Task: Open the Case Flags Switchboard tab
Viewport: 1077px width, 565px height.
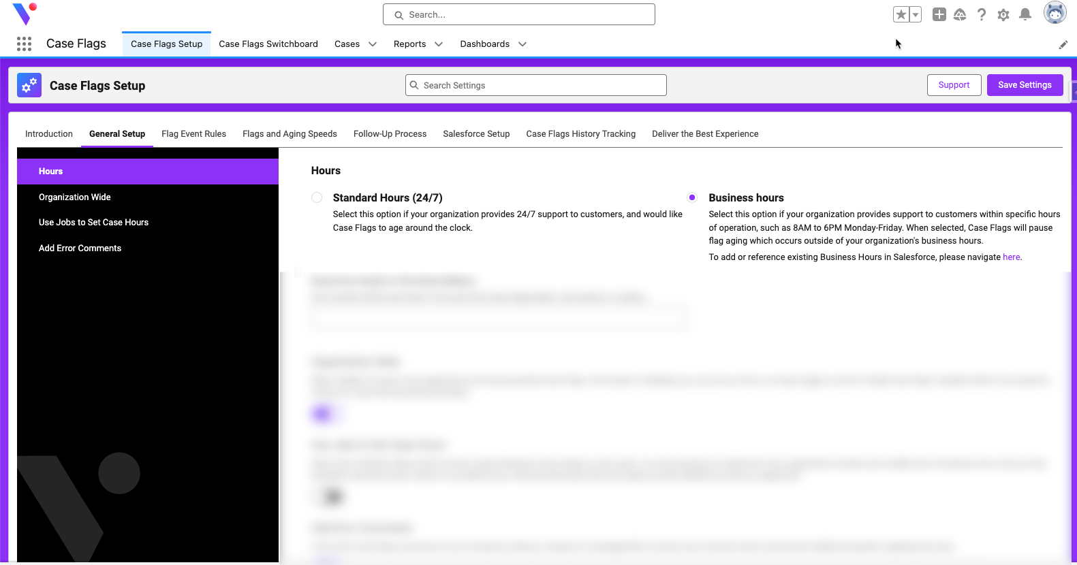Action: pos(268,44)
